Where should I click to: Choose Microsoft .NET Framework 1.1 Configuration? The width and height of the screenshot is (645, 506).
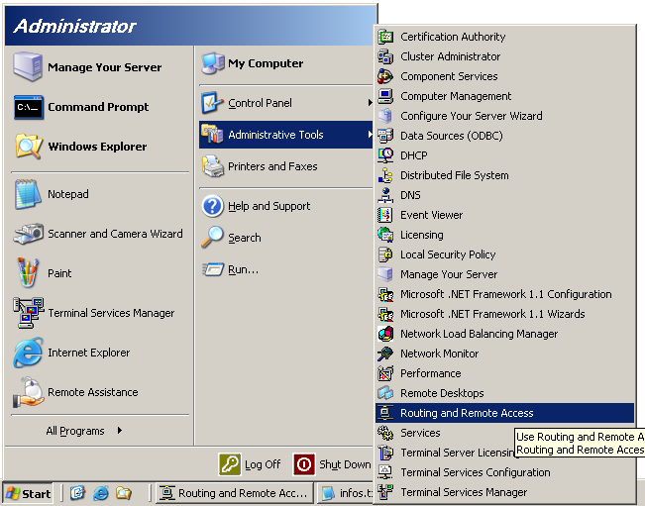(505, 294)
